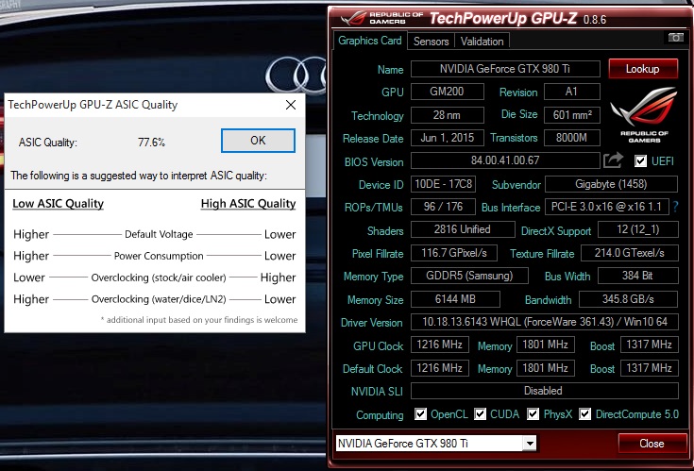Image resolution: width=694 pixels, height=471 pixels.
Task: Click the GPU Clock row Memory 1801 MHz field
Action: point(546,345)
